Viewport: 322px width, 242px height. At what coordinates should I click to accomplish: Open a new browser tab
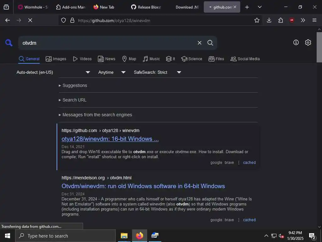tap(247, 7)
